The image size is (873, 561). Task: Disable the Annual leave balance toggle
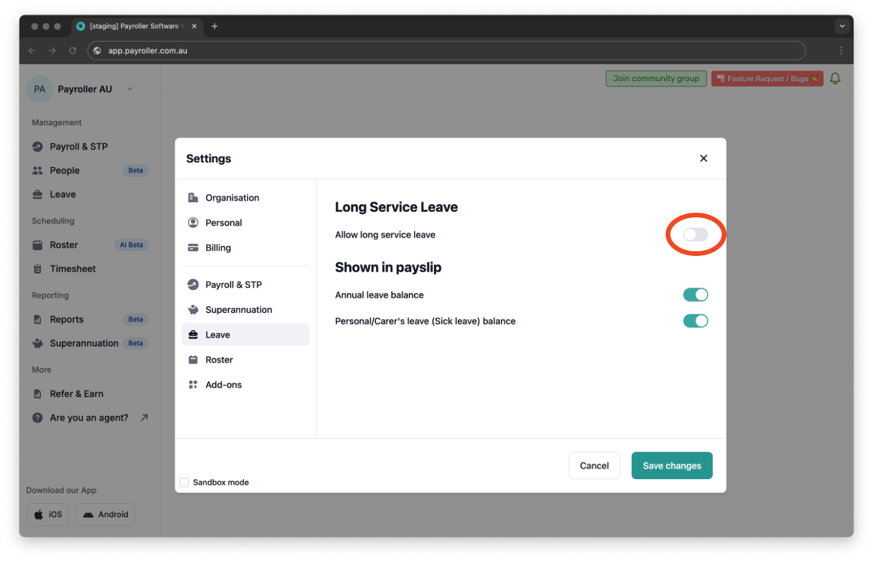(695, 295)
